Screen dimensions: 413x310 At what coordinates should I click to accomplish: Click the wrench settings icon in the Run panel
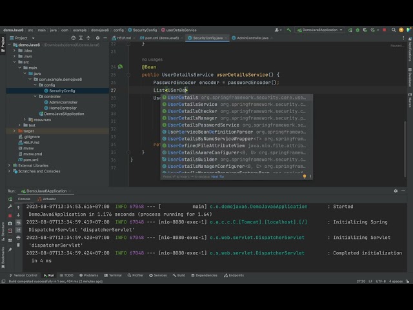[10, 207]
